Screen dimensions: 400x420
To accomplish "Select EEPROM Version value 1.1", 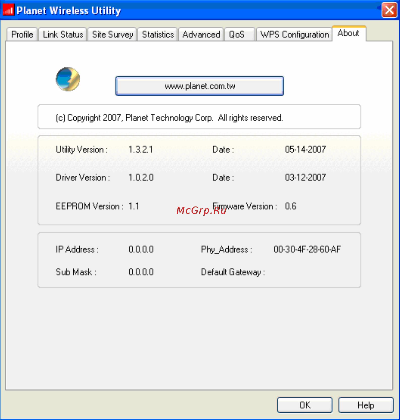I will click(134, 206).
